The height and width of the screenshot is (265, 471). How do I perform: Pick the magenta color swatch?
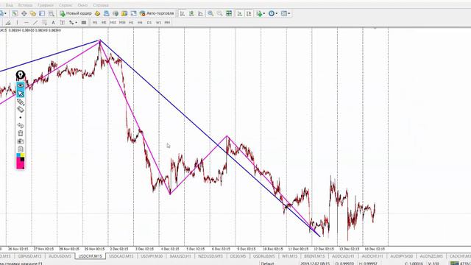pos(20,163)
